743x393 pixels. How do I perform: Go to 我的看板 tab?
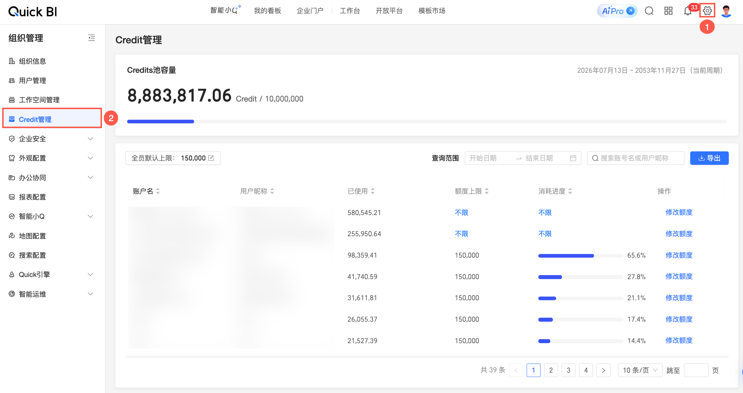tap(267, 11)
